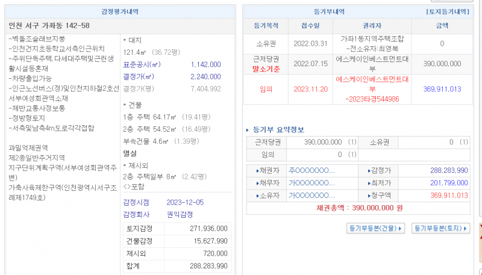Click the arrow icon beside 소유자

pyautogui.click(x=258, y=195)
